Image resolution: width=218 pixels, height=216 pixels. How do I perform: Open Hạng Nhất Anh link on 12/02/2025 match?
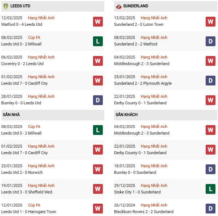pyautogui.click(x=41, y=18)
